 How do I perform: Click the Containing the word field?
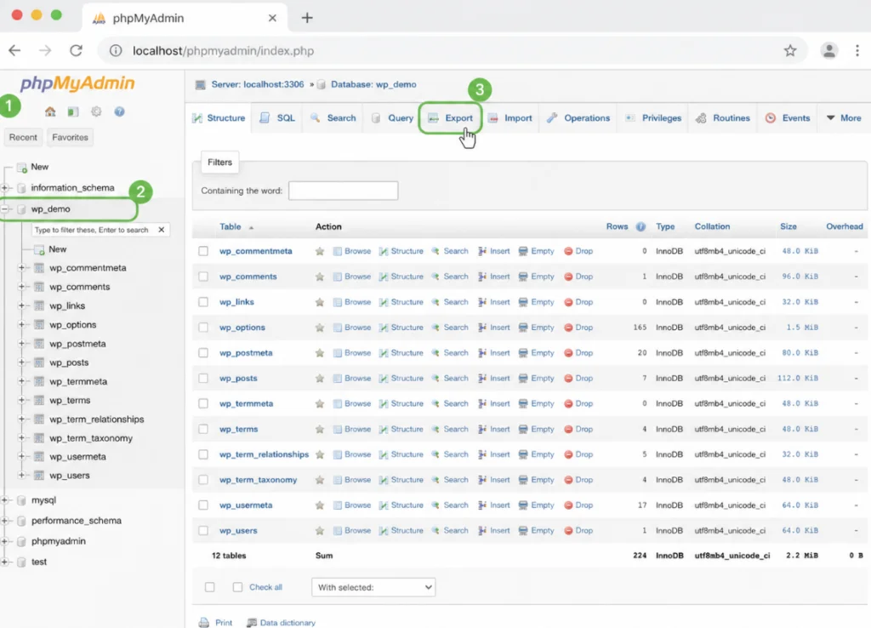[x=344, y=191]
